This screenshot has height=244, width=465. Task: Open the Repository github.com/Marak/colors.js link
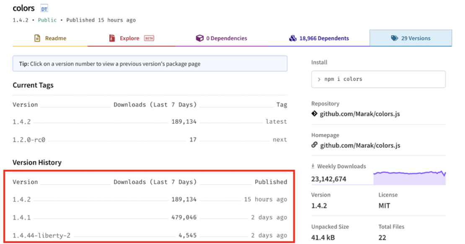click(x=360, y=114)
